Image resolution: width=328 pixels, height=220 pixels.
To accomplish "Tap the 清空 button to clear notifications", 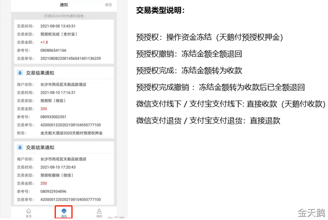I will point(108,5).
